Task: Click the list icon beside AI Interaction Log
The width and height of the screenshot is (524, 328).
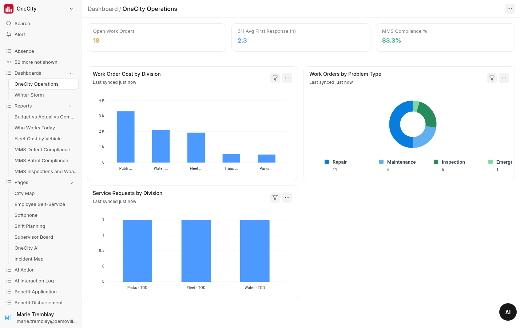Action: click(9, 281)
